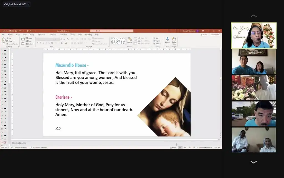Click the Copy command
This screenshot has width=284, height=178.
click(9, 41)
